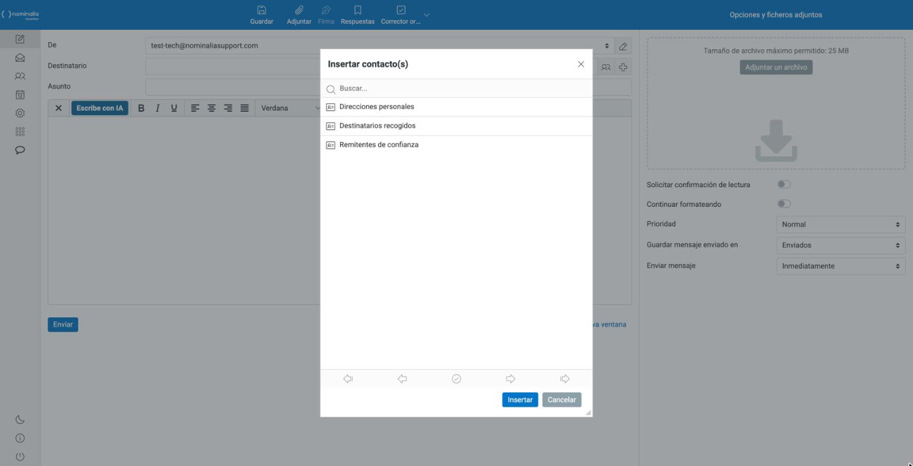Expand toolbar chevron next to Corrector
This screenshot has width=913, height=466.
[426, 15]
